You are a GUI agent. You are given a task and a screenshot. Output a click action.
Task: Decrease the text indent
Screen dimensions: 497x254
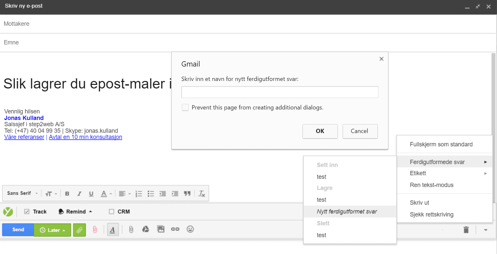point(163,193)
